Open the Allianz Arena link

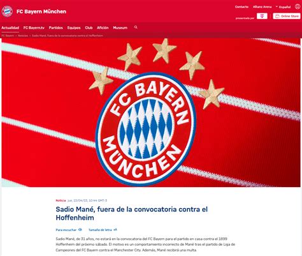coord(262,7)
